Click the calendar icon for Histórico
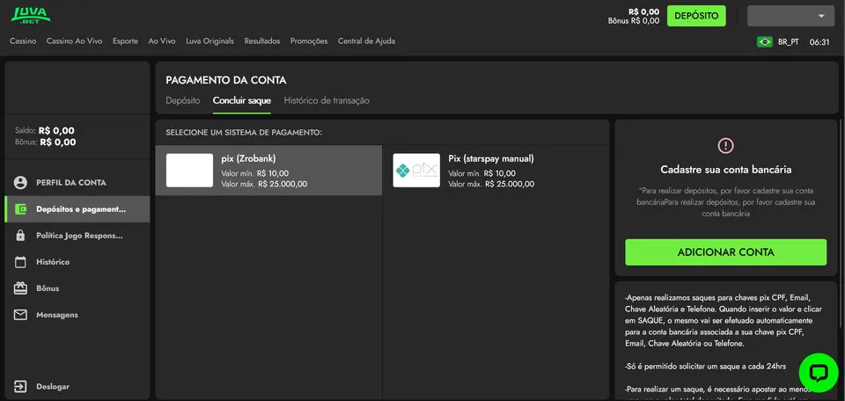 [20, 262]
